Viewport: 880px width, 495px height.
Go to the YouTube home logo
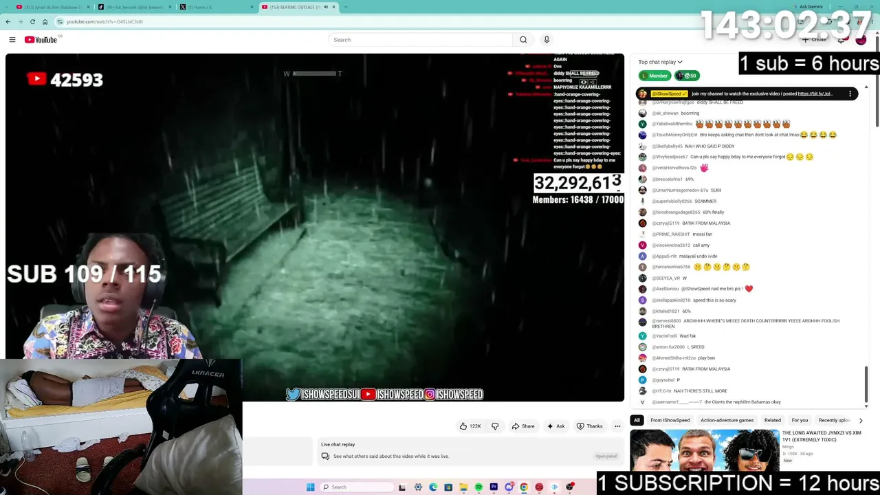click(x=41, y=40)
